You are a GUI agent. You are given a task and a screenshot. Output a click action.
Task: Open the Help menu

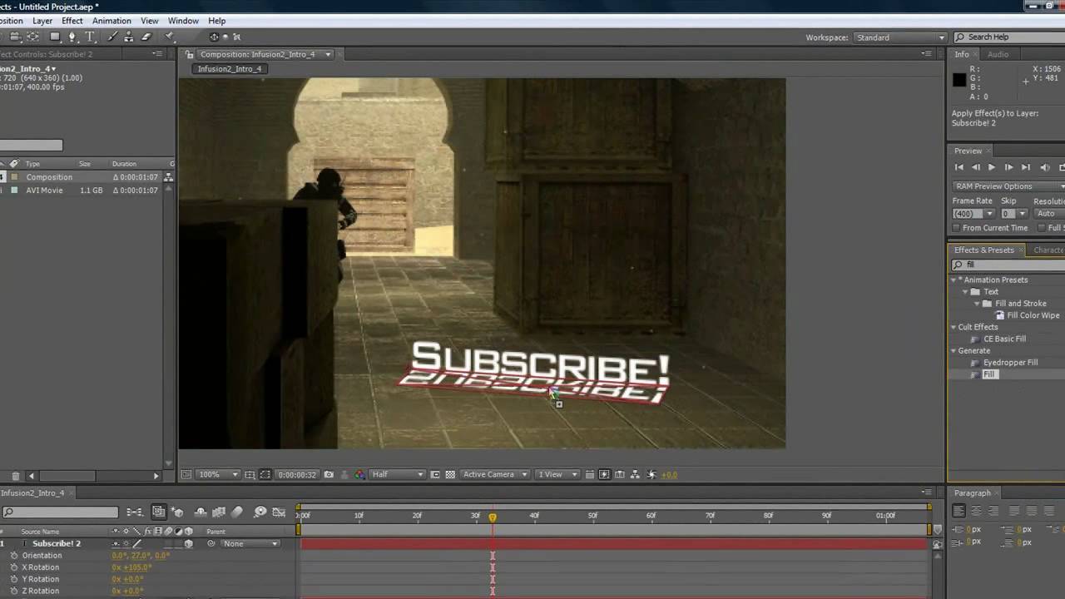pos(217,21)
